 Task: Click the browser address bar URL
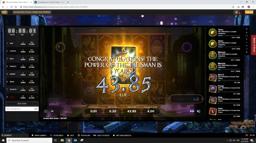55,7
